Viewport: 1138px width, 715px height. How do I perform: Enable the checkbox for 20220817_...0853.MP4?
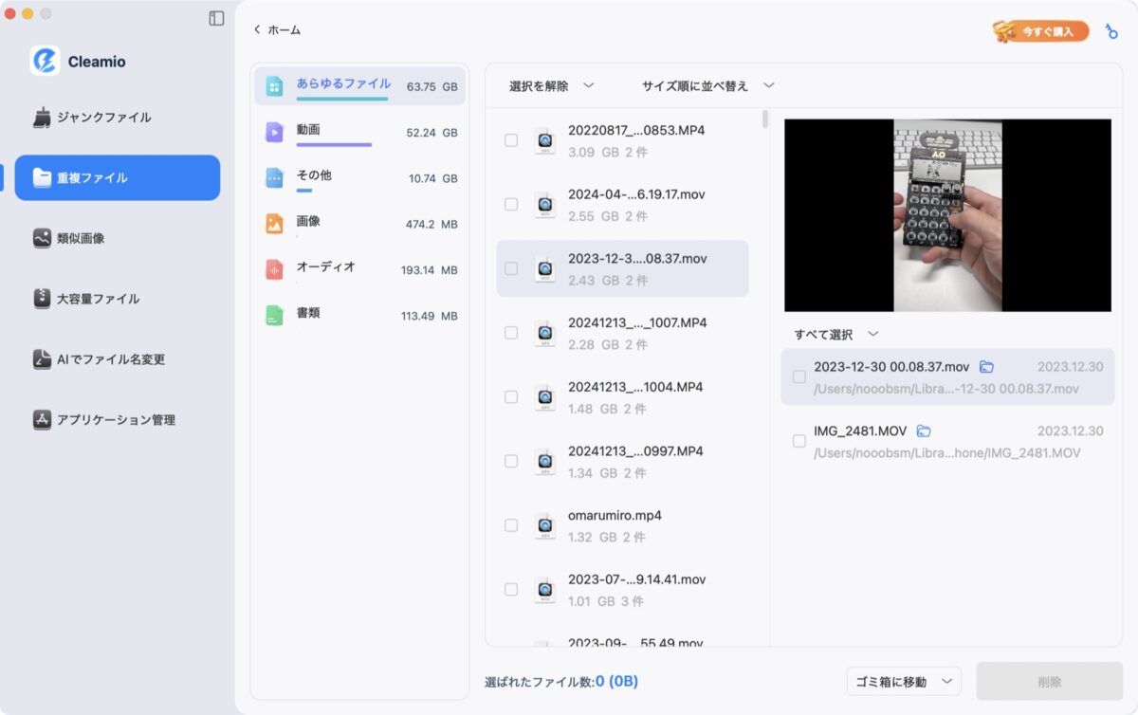coord(510,139)
